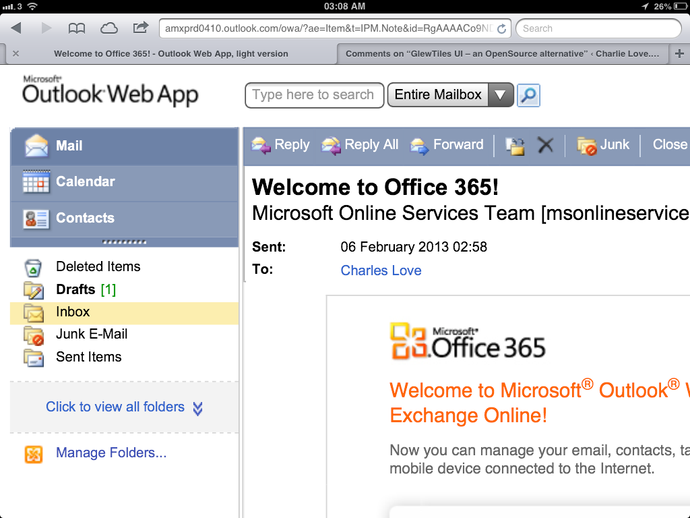Click the Office 365 logo in email
This screenshot has height=518, width=690.
click(x=468, y=341)
